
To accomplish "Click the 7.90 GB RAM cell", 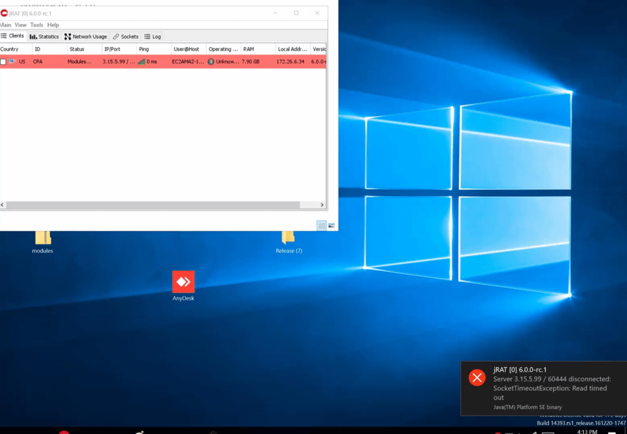I will pos(250,61).
